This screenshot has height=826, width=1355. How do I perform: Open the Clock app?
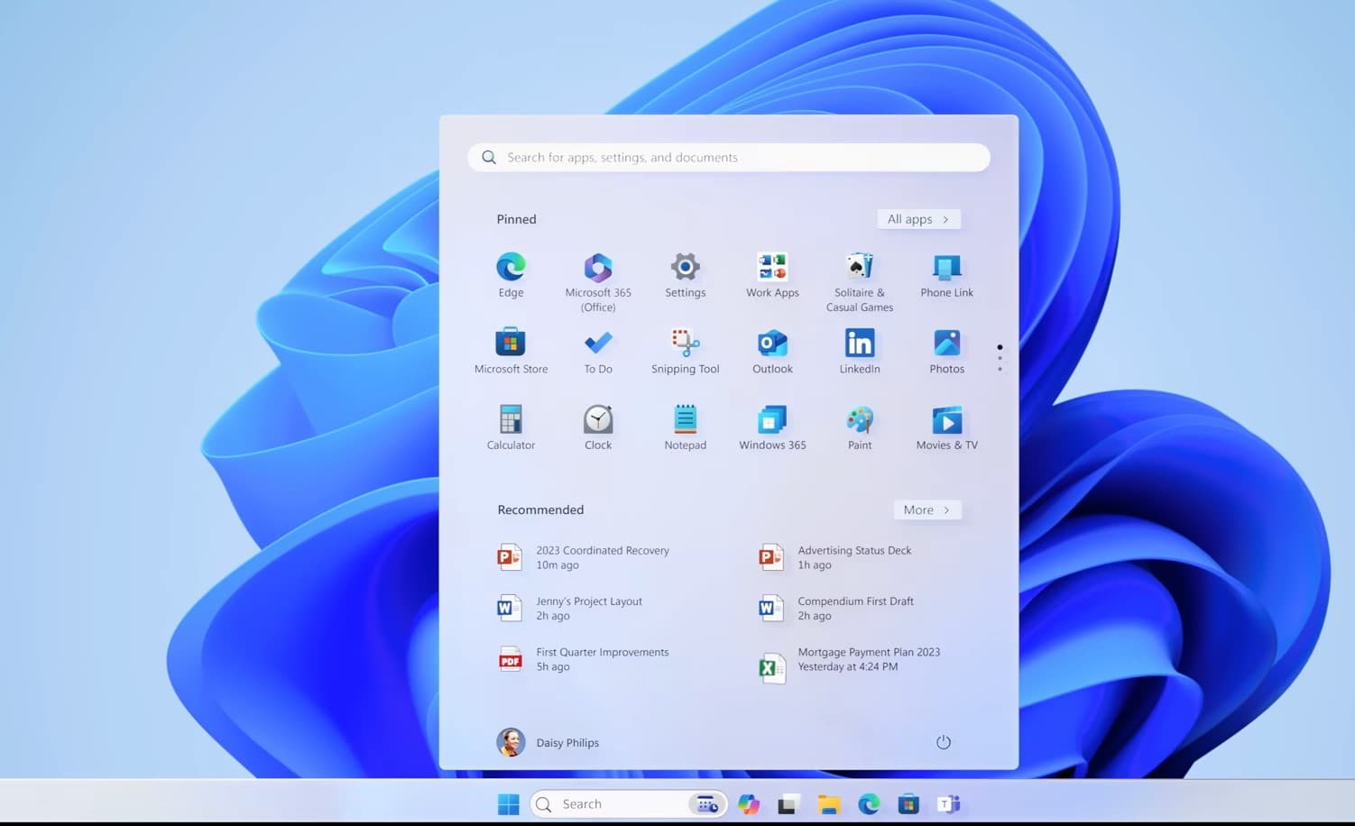tap(598, 427)
